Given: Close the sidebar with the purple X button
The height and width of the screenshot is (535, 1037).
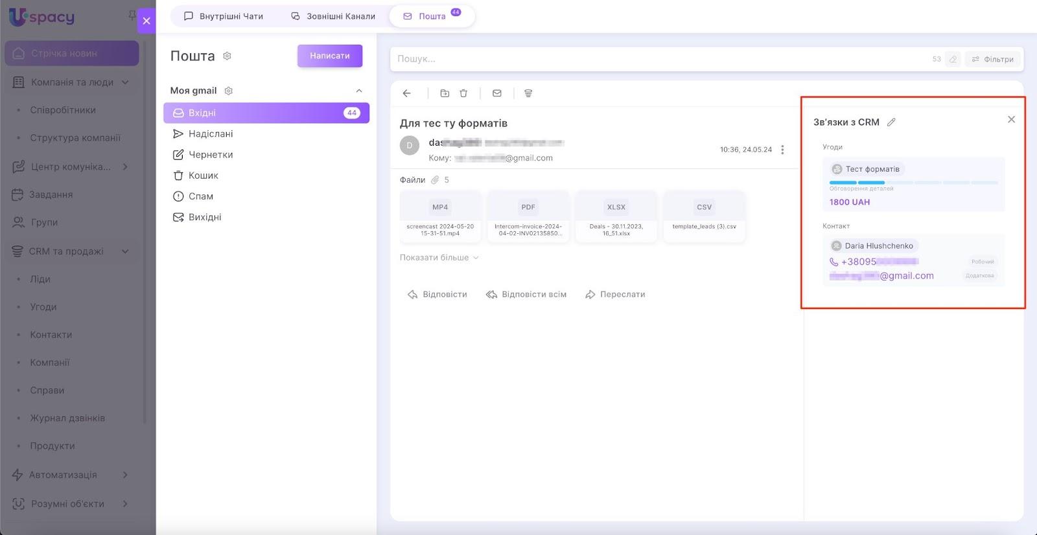Looking at the screenshot, I should click(x=146, y=21).
